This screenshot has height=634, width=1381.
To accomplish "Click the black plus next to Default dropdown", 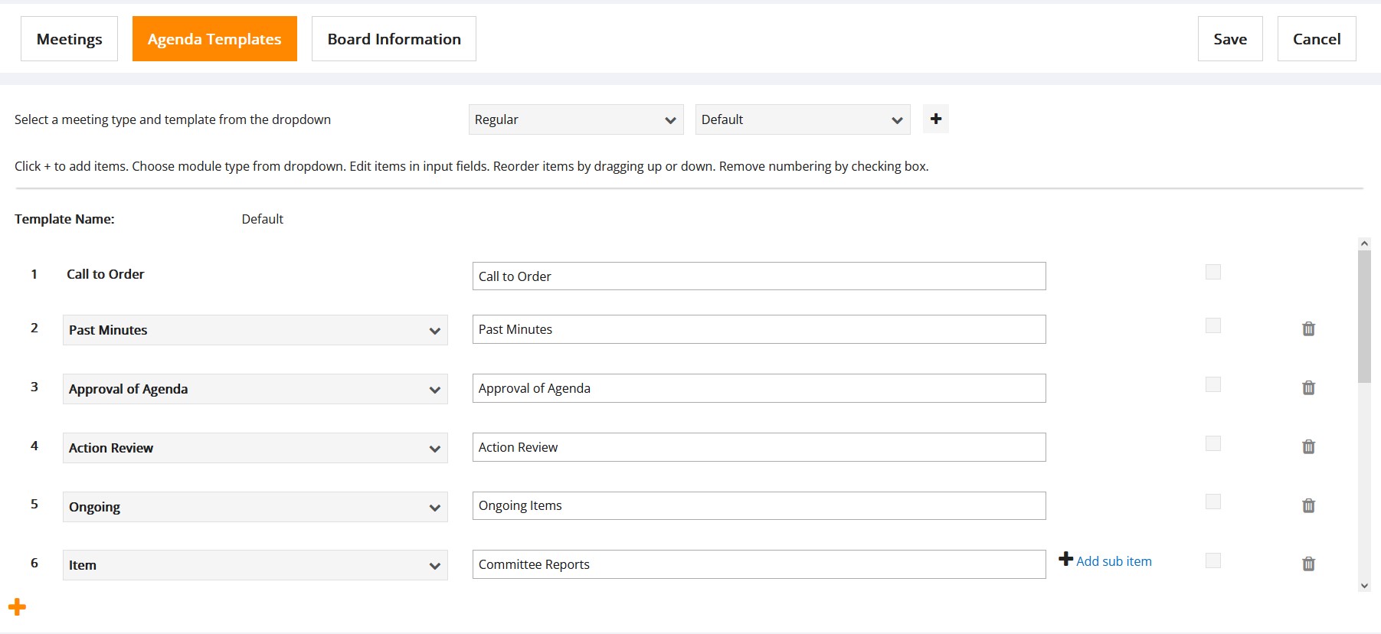I will (935, 119).
